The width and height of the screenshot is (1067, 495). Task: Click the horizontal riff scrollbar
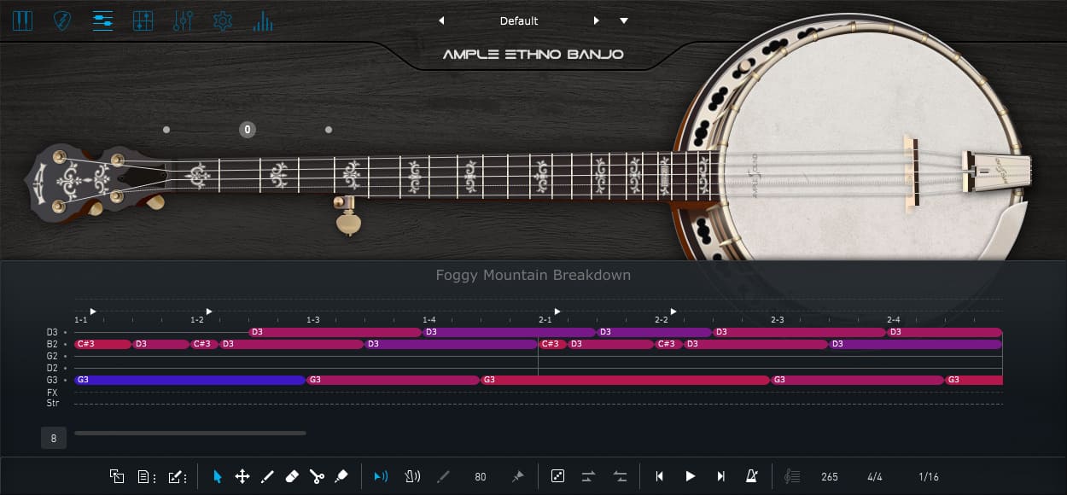click(190, 433)
